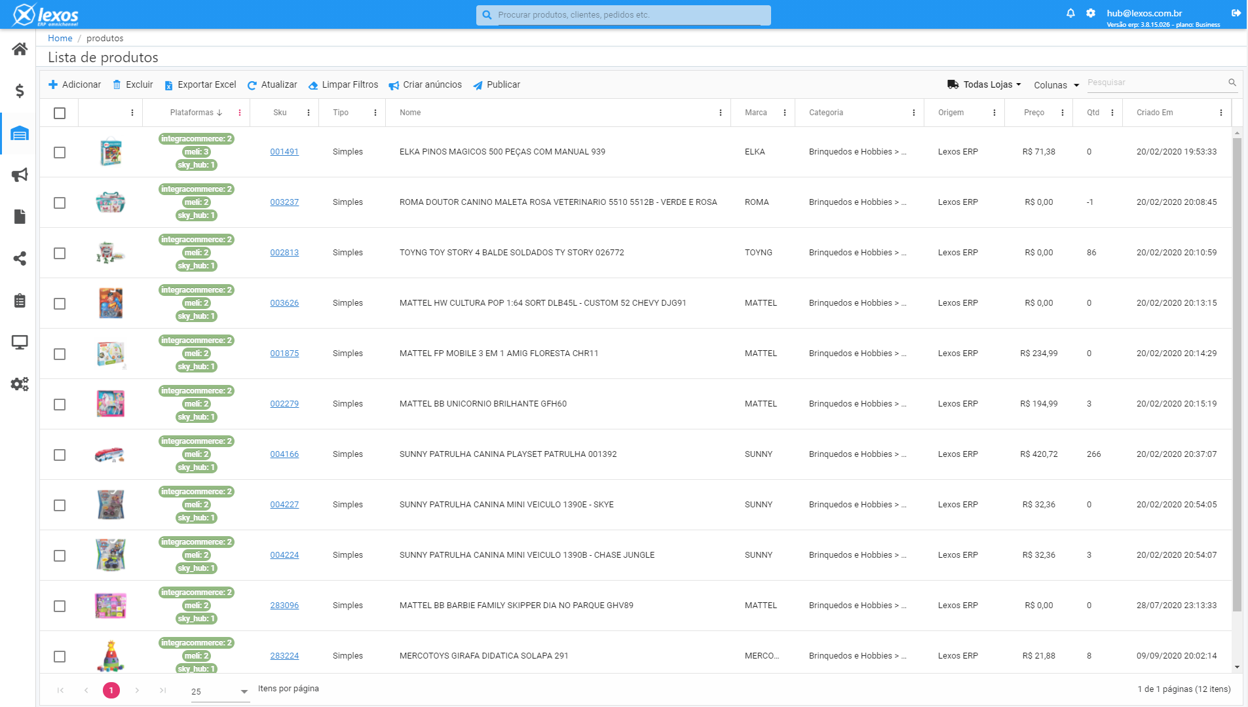Click the notification bell icon
Image resolution: width=1248 pixels, height=707 pixels.
(x=1070, y=13)
